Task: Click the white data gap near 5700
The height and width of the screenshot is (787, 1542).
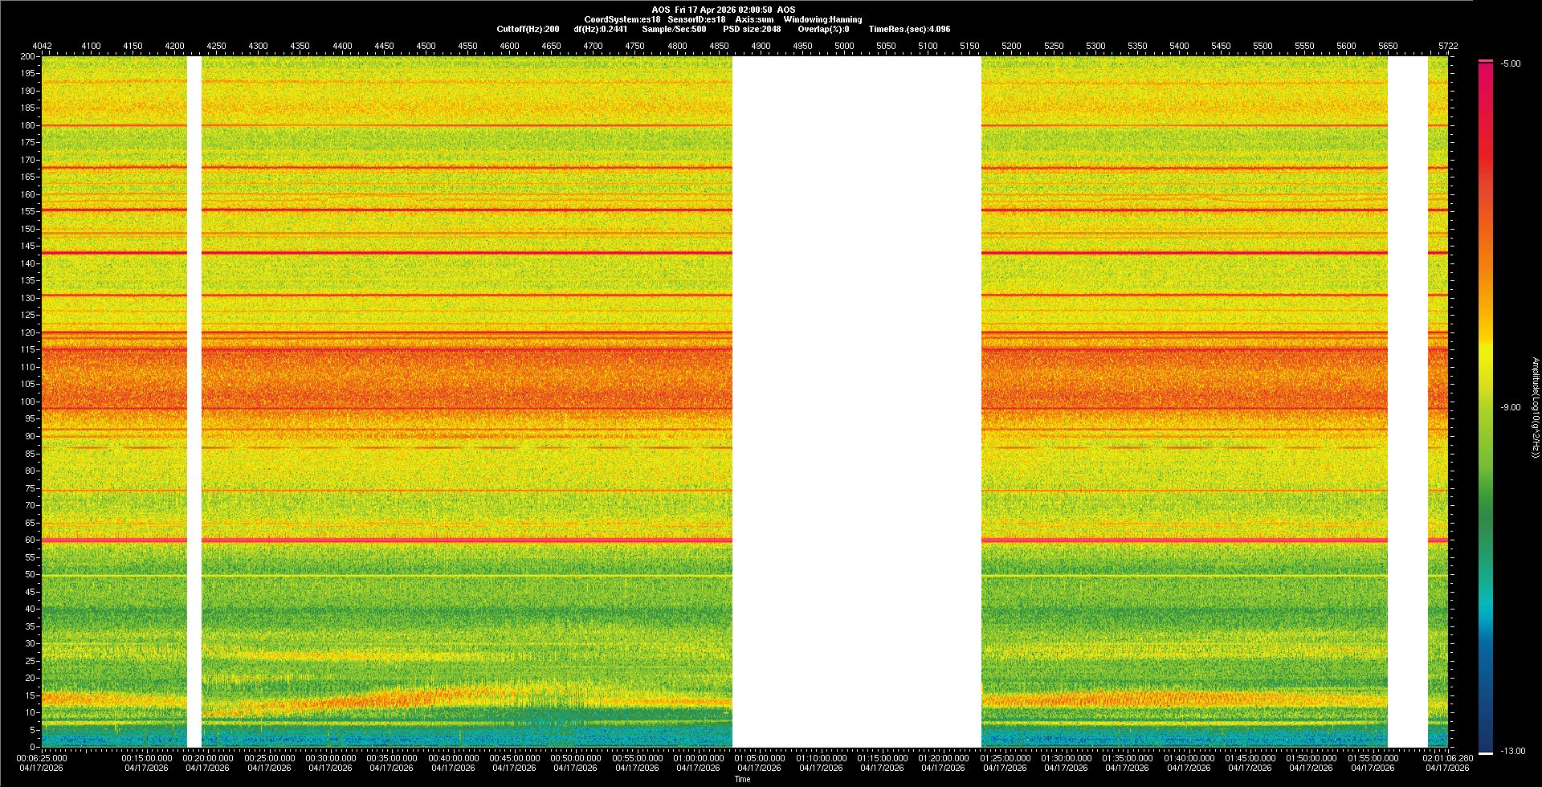Action: click(1407, 402)
